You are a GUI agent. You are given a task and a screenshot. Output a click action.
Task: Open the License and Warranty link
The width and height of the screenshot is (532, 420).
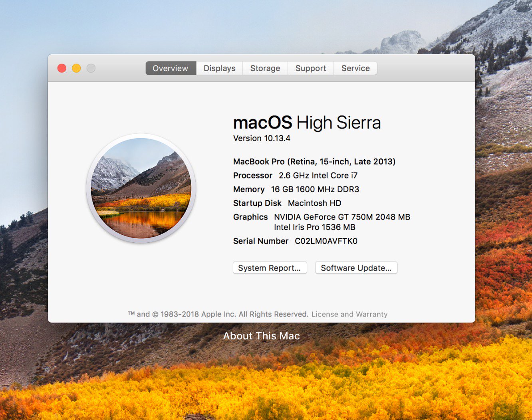tap(349, 314)
